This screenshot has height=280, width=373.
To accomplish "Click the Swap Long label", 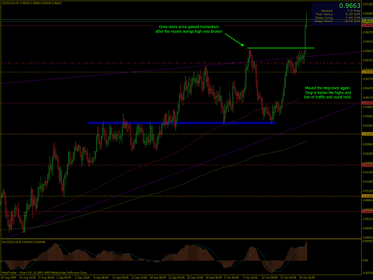I will pyautogui.click(x=323, y=18).
